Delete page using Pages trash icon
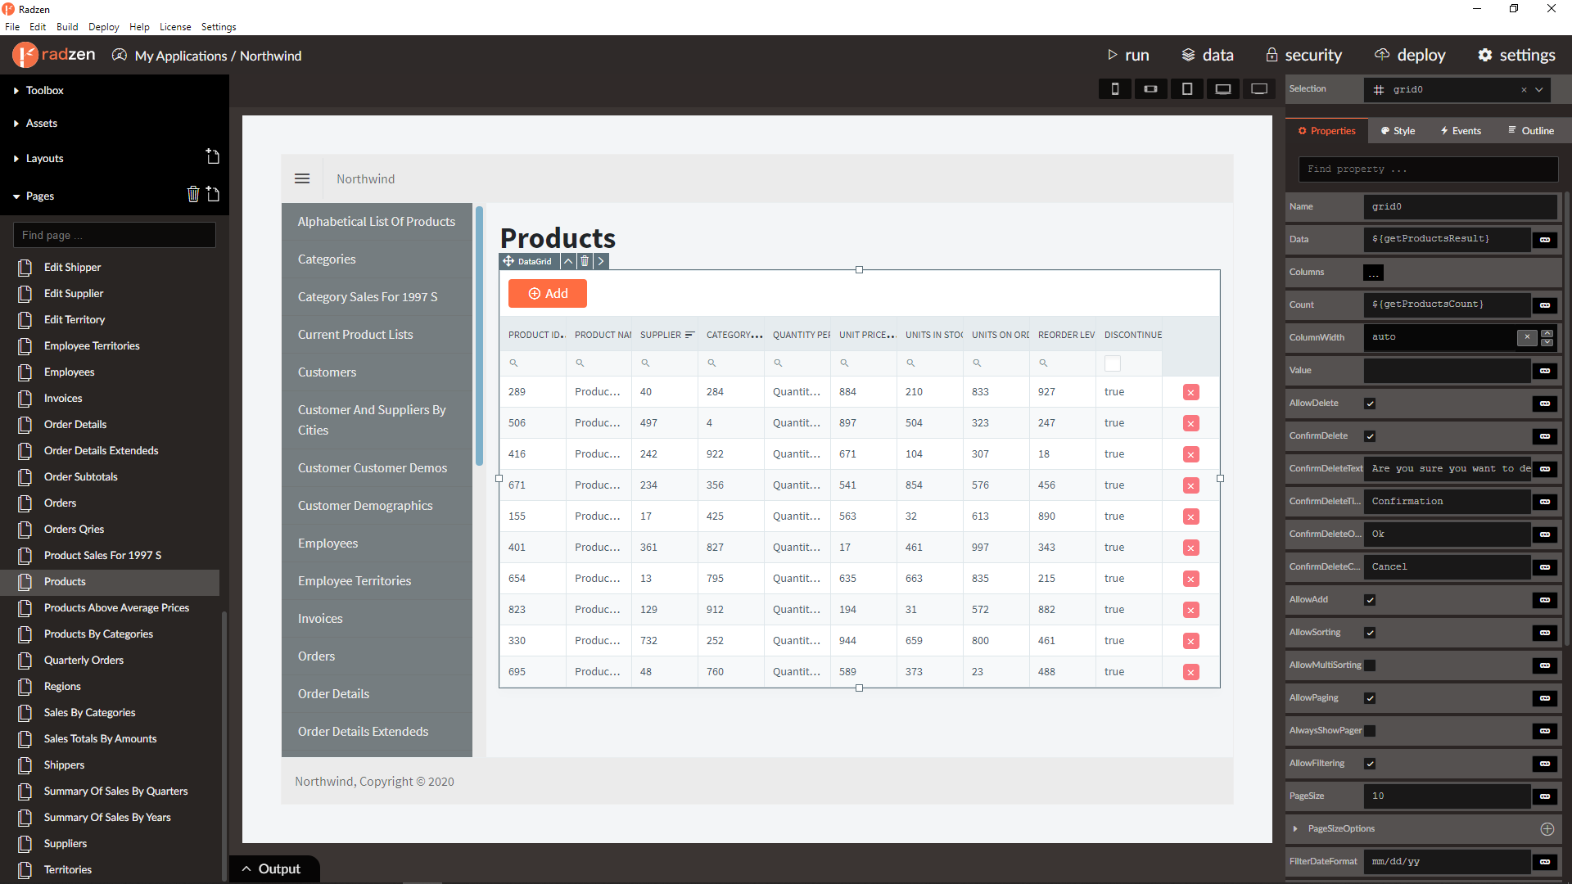The image size is (1572, 884). point(193,194)
